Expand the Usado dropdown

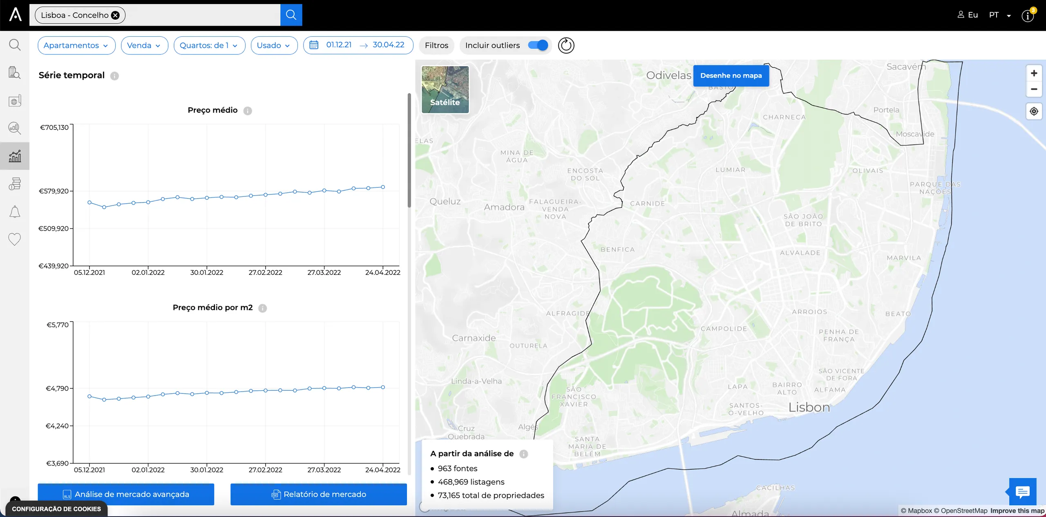[x=274, y=45]
